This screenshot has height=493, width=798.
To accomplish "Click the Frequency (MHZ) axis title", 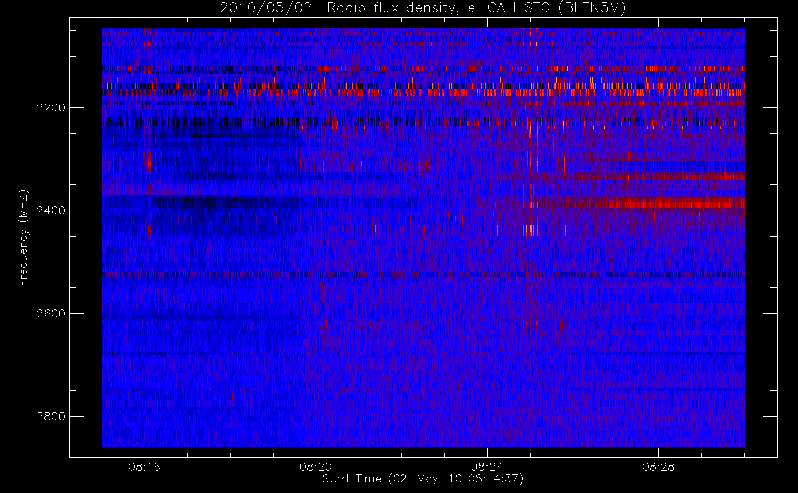I will click(x=23, y=238).
